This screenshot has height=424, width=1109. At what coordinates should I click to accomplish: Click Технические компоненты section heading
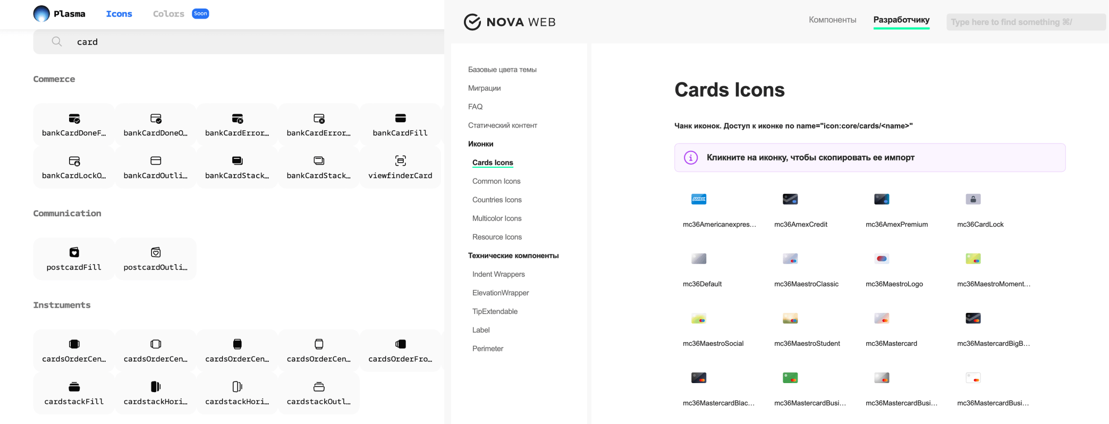click(513, 256)
